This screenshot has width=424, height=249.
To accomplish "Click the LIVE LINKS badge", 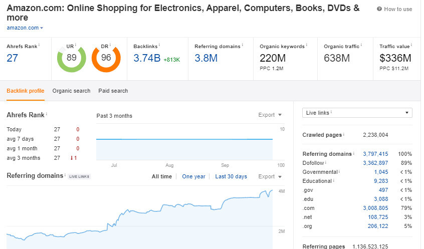I will (x=79, y=176).
